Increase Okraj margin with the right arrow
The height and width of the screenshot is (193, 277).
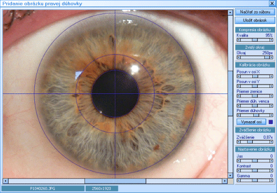(x=271, y=57)
